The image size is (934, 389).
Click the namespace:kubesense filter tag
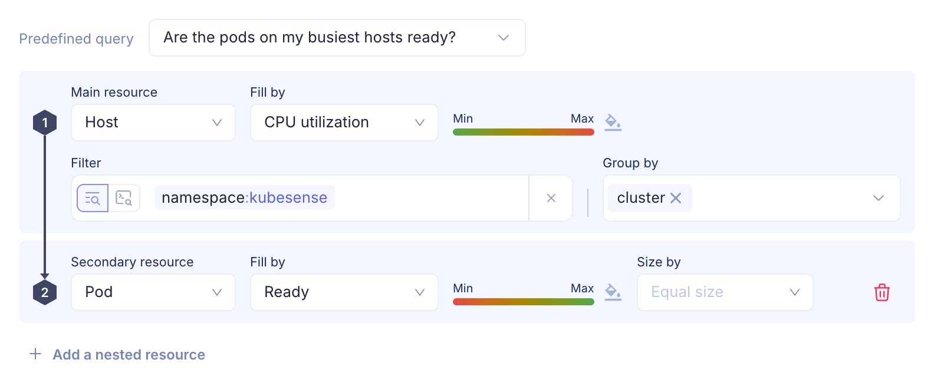pyautogui.click(x=245, y=197)
